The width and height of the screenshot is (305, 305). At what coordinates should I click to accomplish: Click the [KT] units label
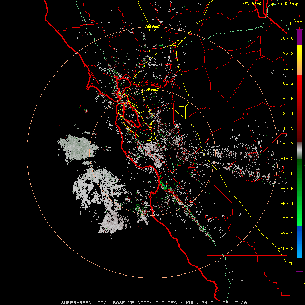pos(289,23)
